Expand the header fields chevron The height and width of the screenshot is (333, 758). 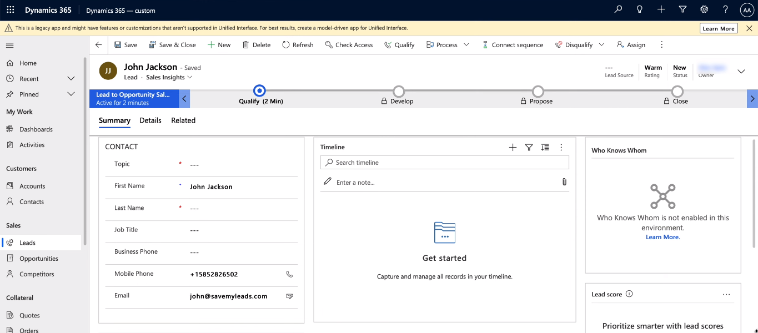[741, 72]
